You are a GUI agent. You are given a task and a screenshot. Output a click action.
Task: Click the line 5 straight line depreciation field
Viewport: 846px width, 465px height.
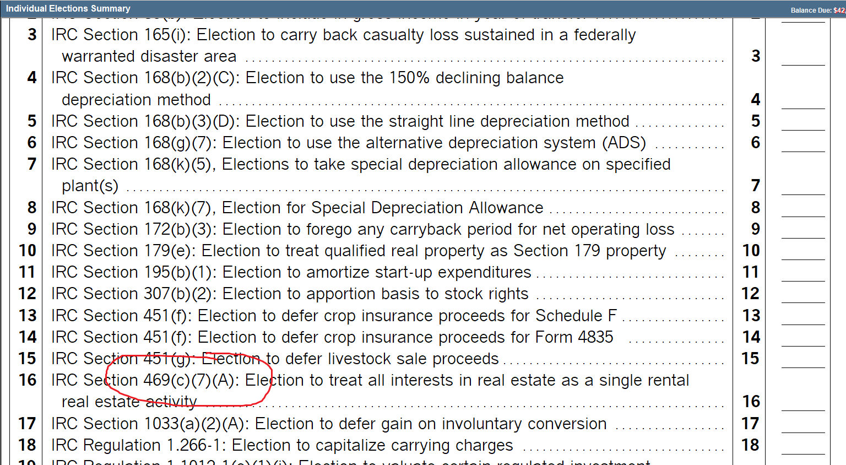click(803, 122)
